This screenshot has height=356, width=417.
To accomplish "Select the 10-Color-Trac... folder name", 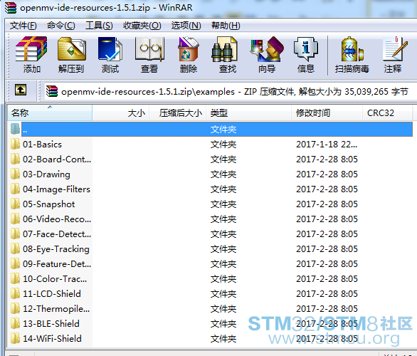I will tap(55, 279).
